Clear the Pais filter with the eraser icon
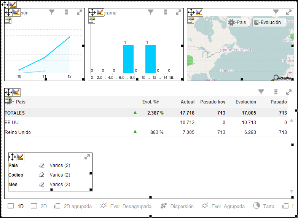Screen dimensions: 298x218 pos(42,165)
